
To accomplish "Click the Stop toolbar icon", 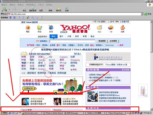I will [24, 9].
